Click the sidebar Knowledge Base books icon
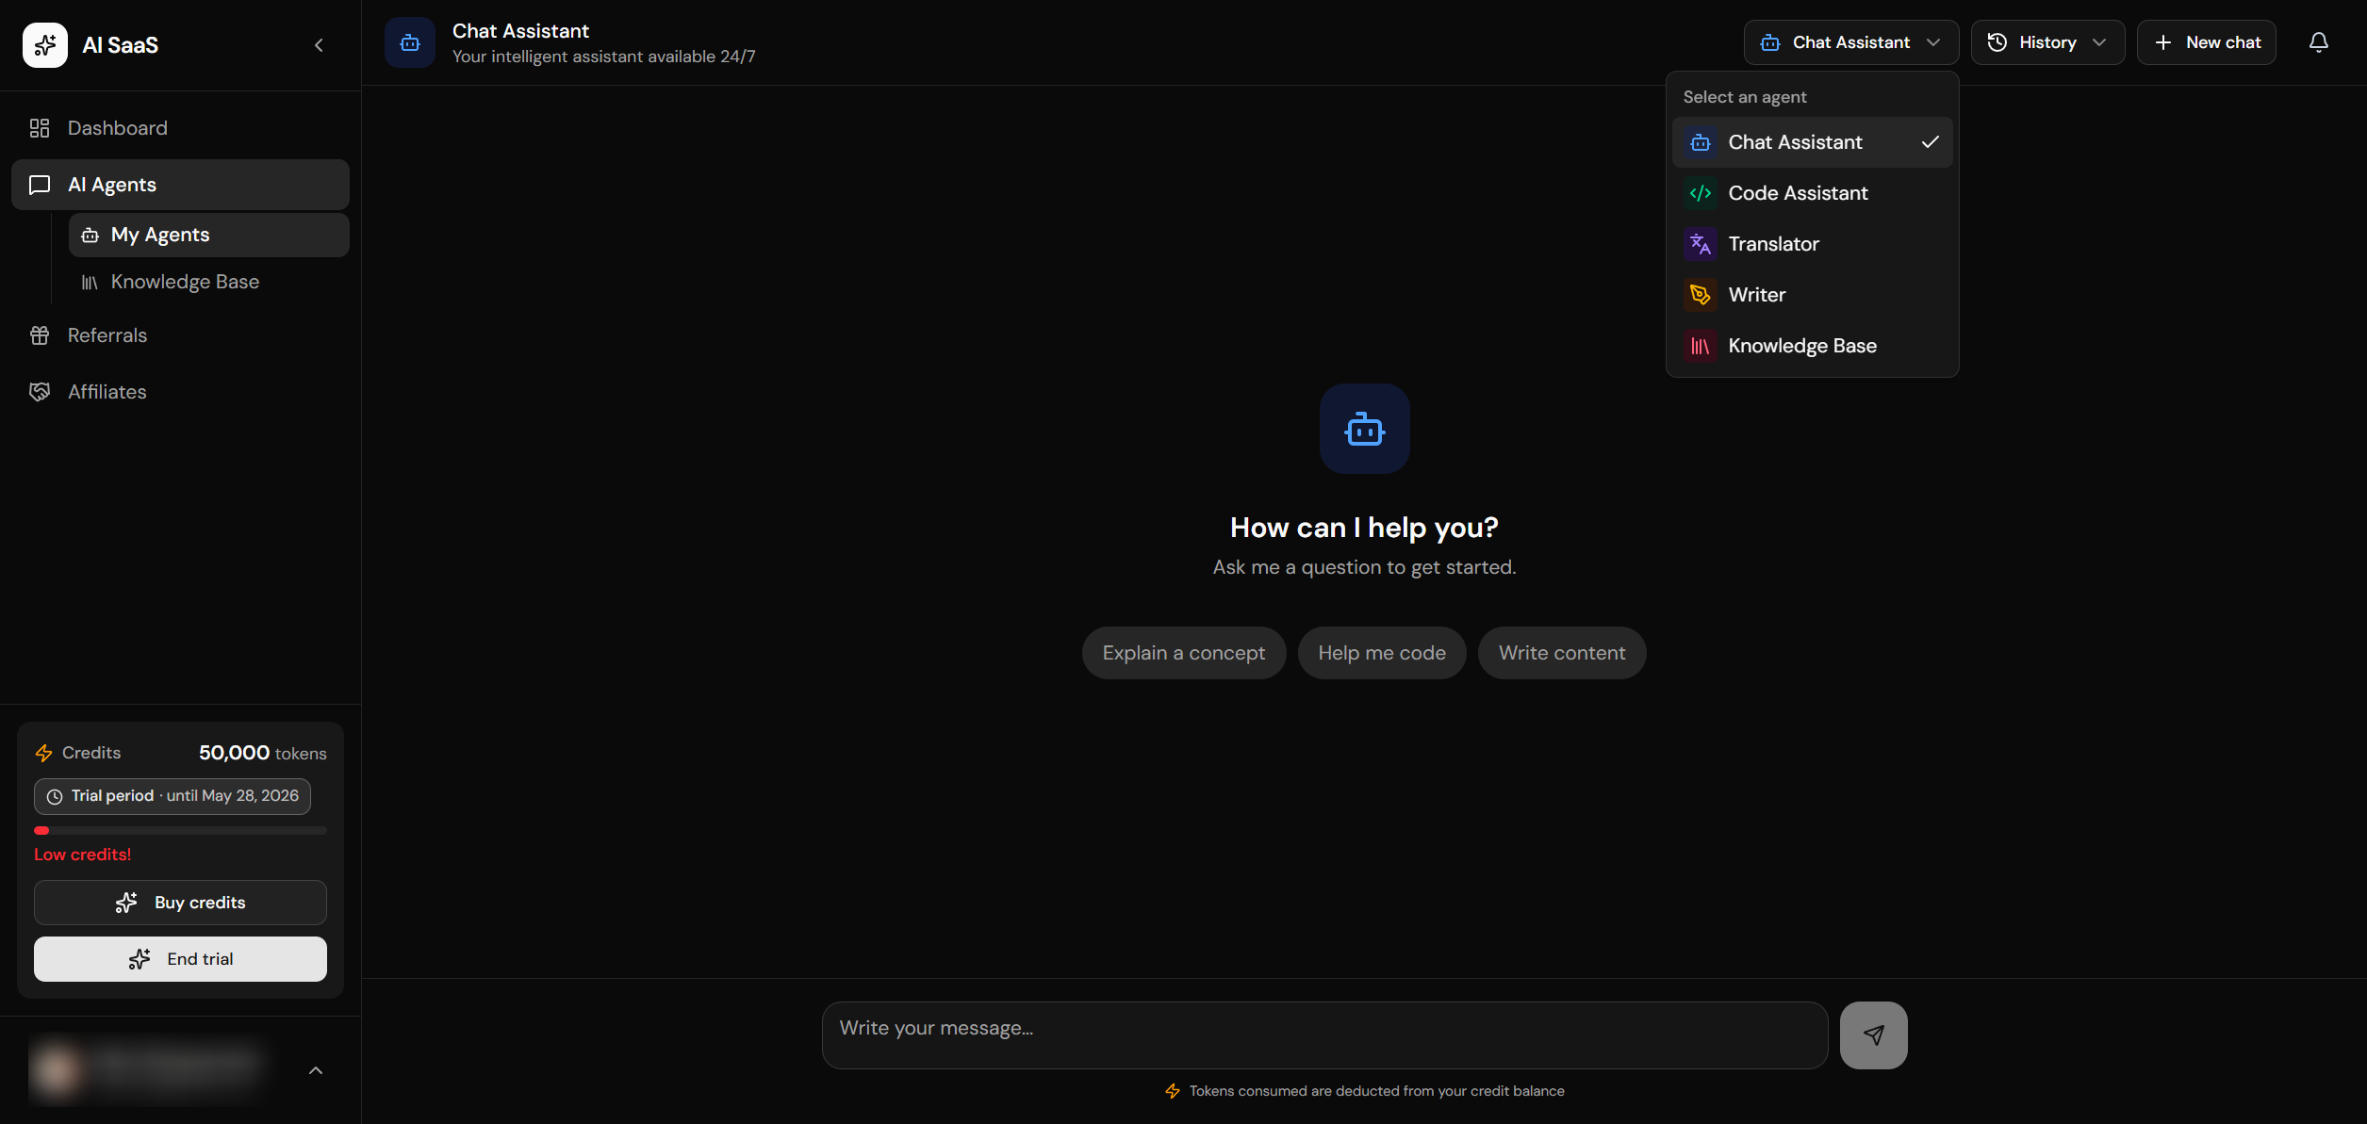 (x=90, y=283)
